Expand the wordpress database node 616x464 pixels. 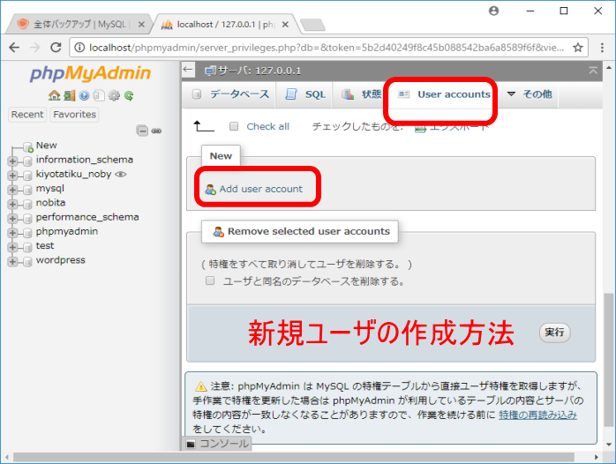click(12, 261)
